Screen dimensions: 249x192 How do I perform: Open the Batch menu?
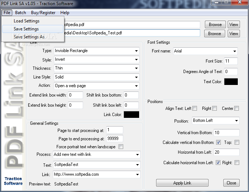(21, 13)
